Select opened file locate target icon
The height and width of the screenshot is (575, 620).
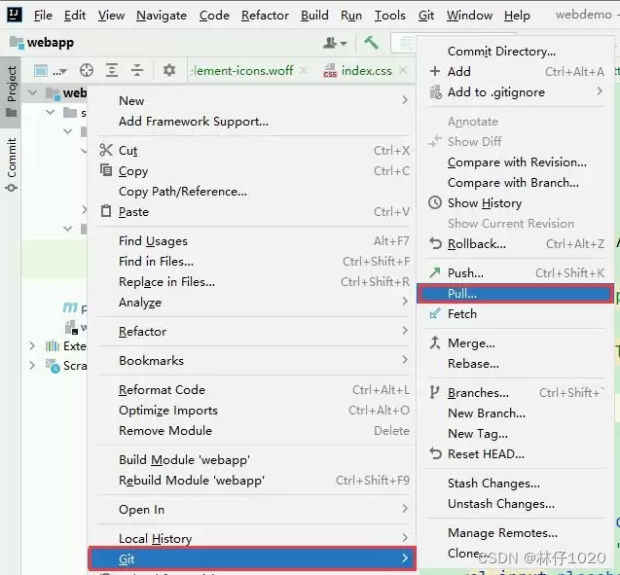87,70
